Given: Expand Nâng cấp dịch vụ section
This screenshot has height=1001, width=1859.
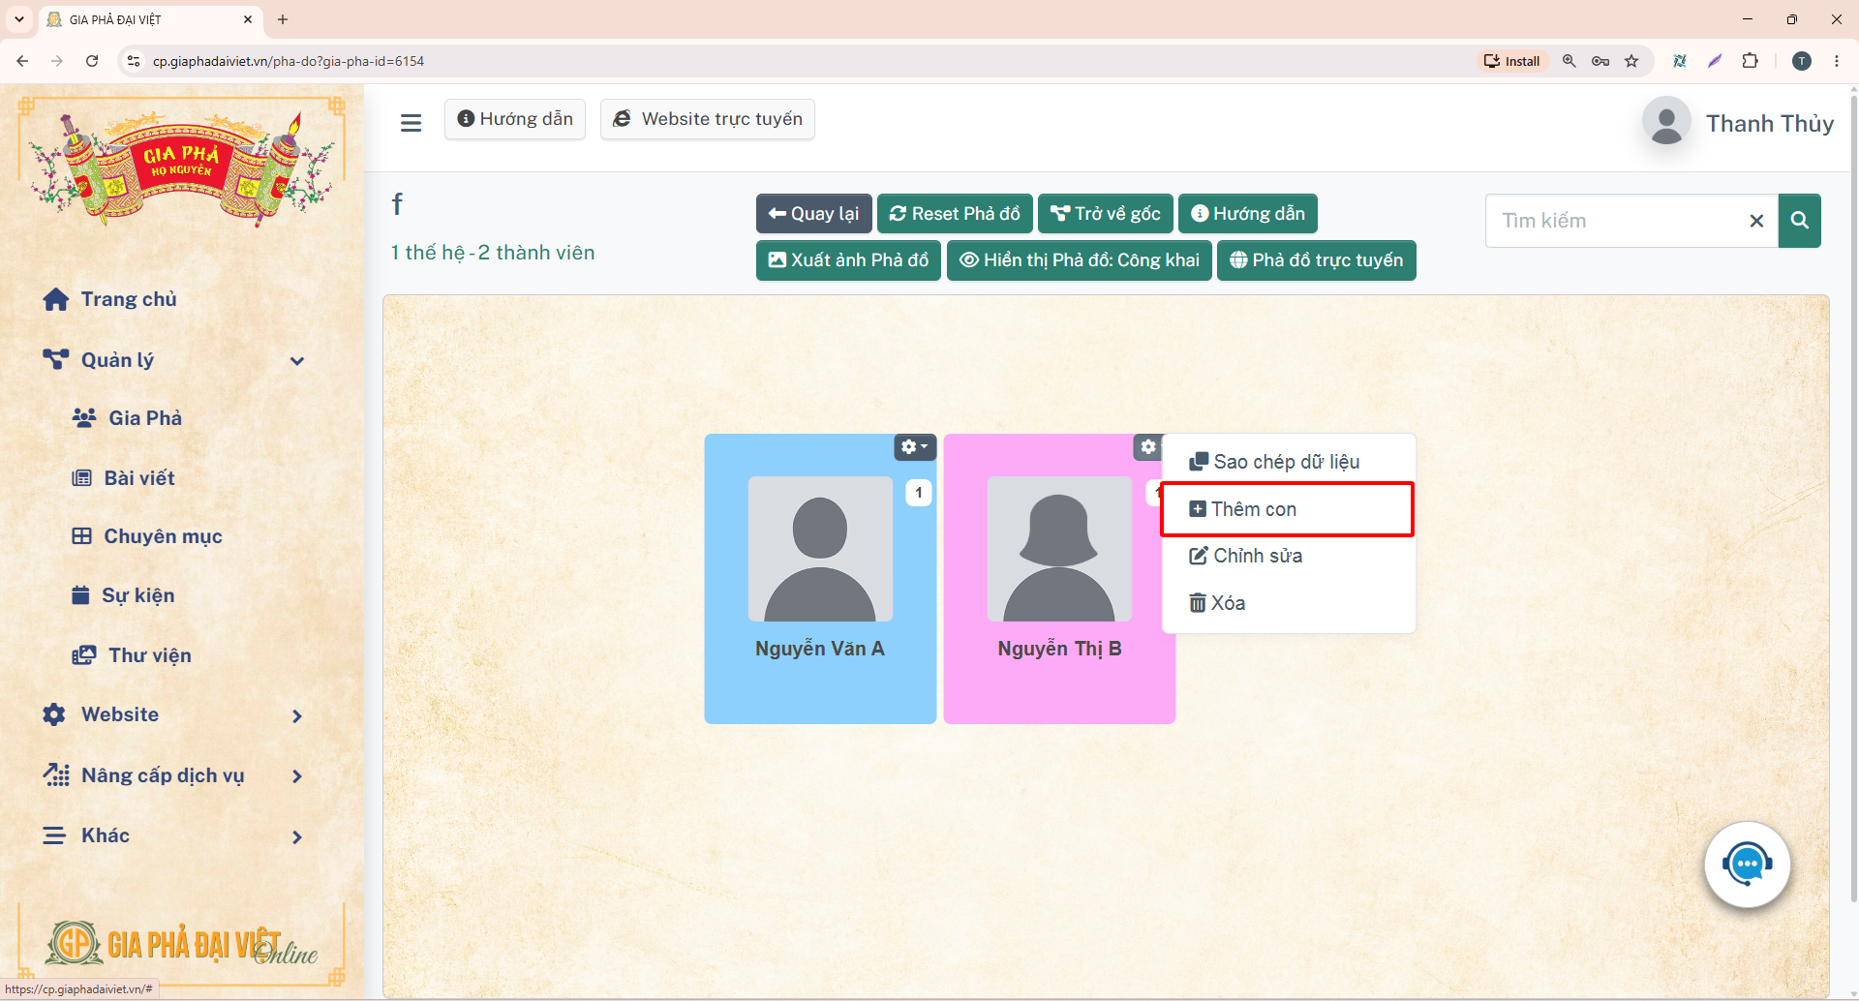Looking at the screenshot, I should click(x=174, y=775).
